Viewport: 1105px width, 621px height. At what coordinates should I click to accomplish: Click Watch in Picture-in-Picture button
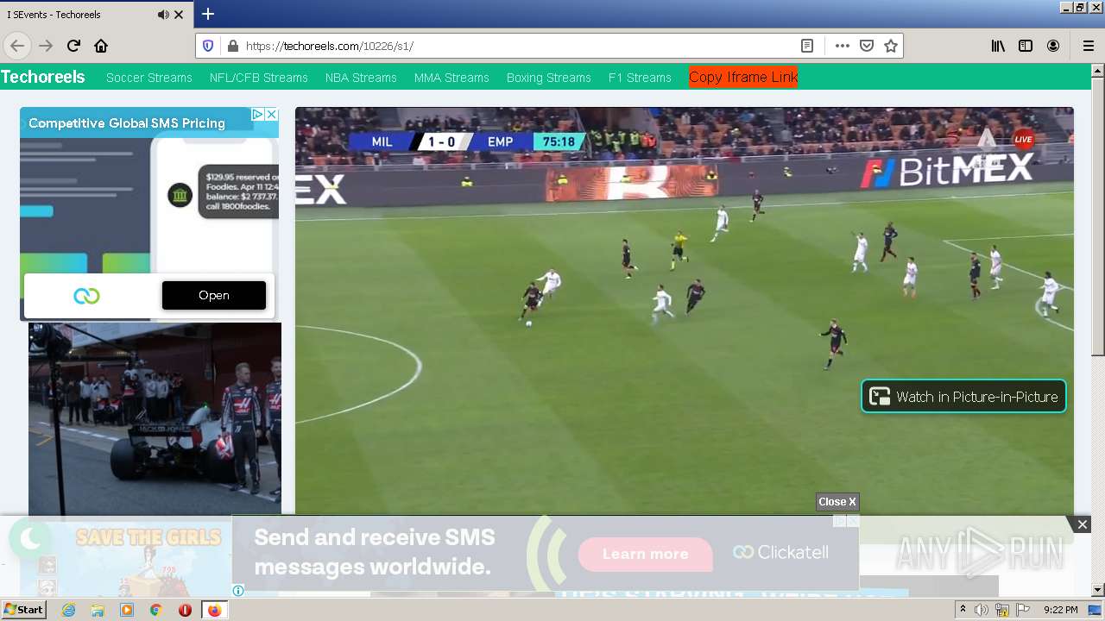[x=963, y=397]
